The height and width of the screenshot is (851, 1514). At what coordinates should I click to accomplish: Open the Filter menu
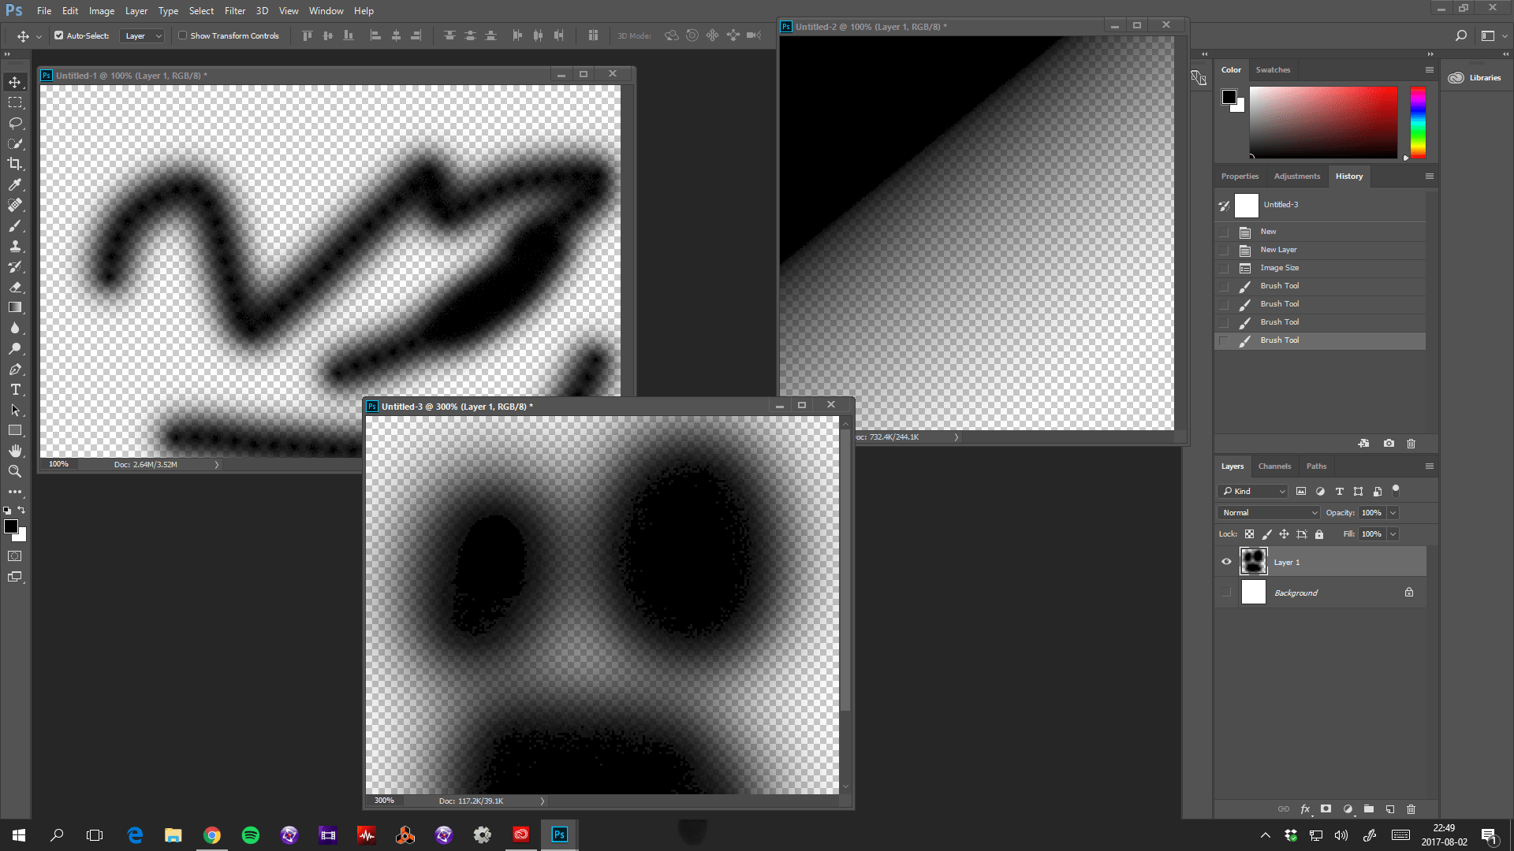(x=234, y=10)
